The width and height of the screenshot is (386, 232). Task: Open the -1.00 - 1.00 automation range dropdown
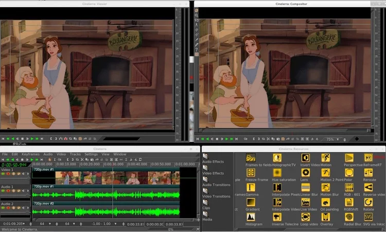[x=115, y=224]
